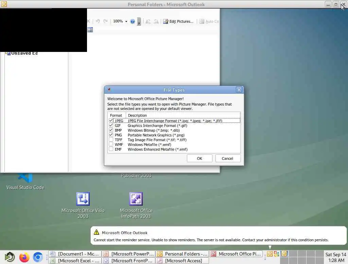Image resolution: width=348 pixels, height=264 pixels.
Task: Click the Auto Correct toolbar icon
Action: tap(202, 21)
